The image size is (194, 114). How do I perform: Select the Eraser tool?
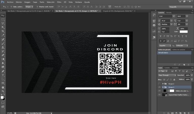coord(3,55)
